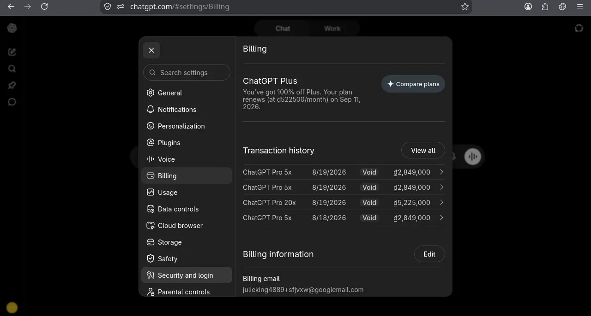Click the Data controls database icon
Image resolution: width=591 pixels, height=316 pixels.
[x=150, y=209]
